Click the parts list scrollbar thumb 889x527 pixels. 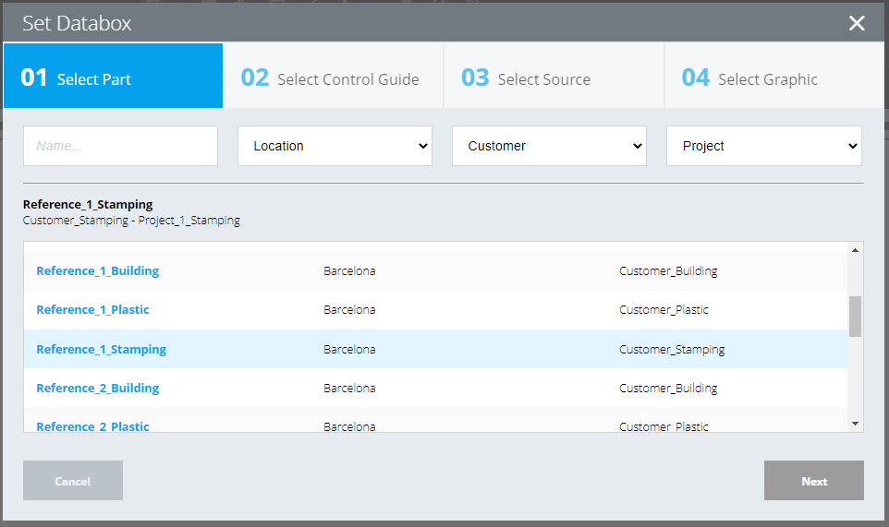(x=855, y=316)
